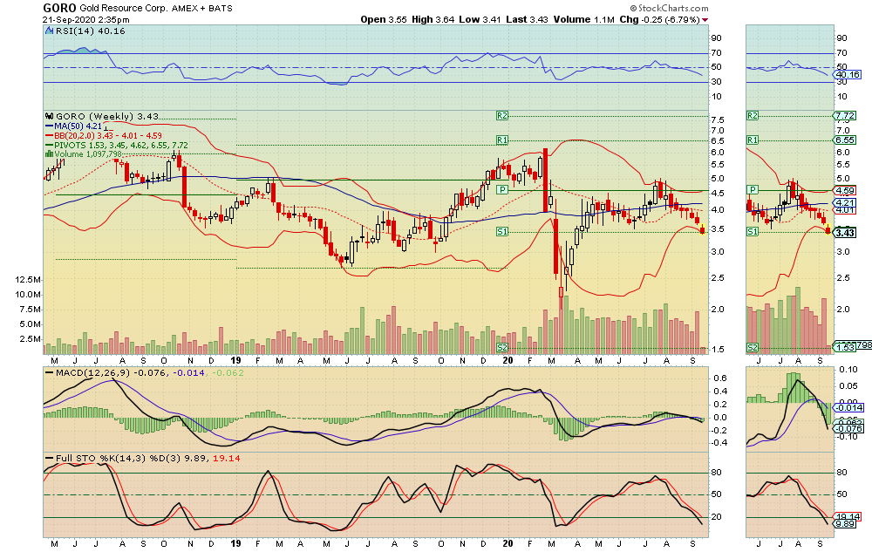The width and height of the screenshot is (872, 552).
Task: Click the candlestick icon beside GORO (Weekly)
Action: pos(49,116)
